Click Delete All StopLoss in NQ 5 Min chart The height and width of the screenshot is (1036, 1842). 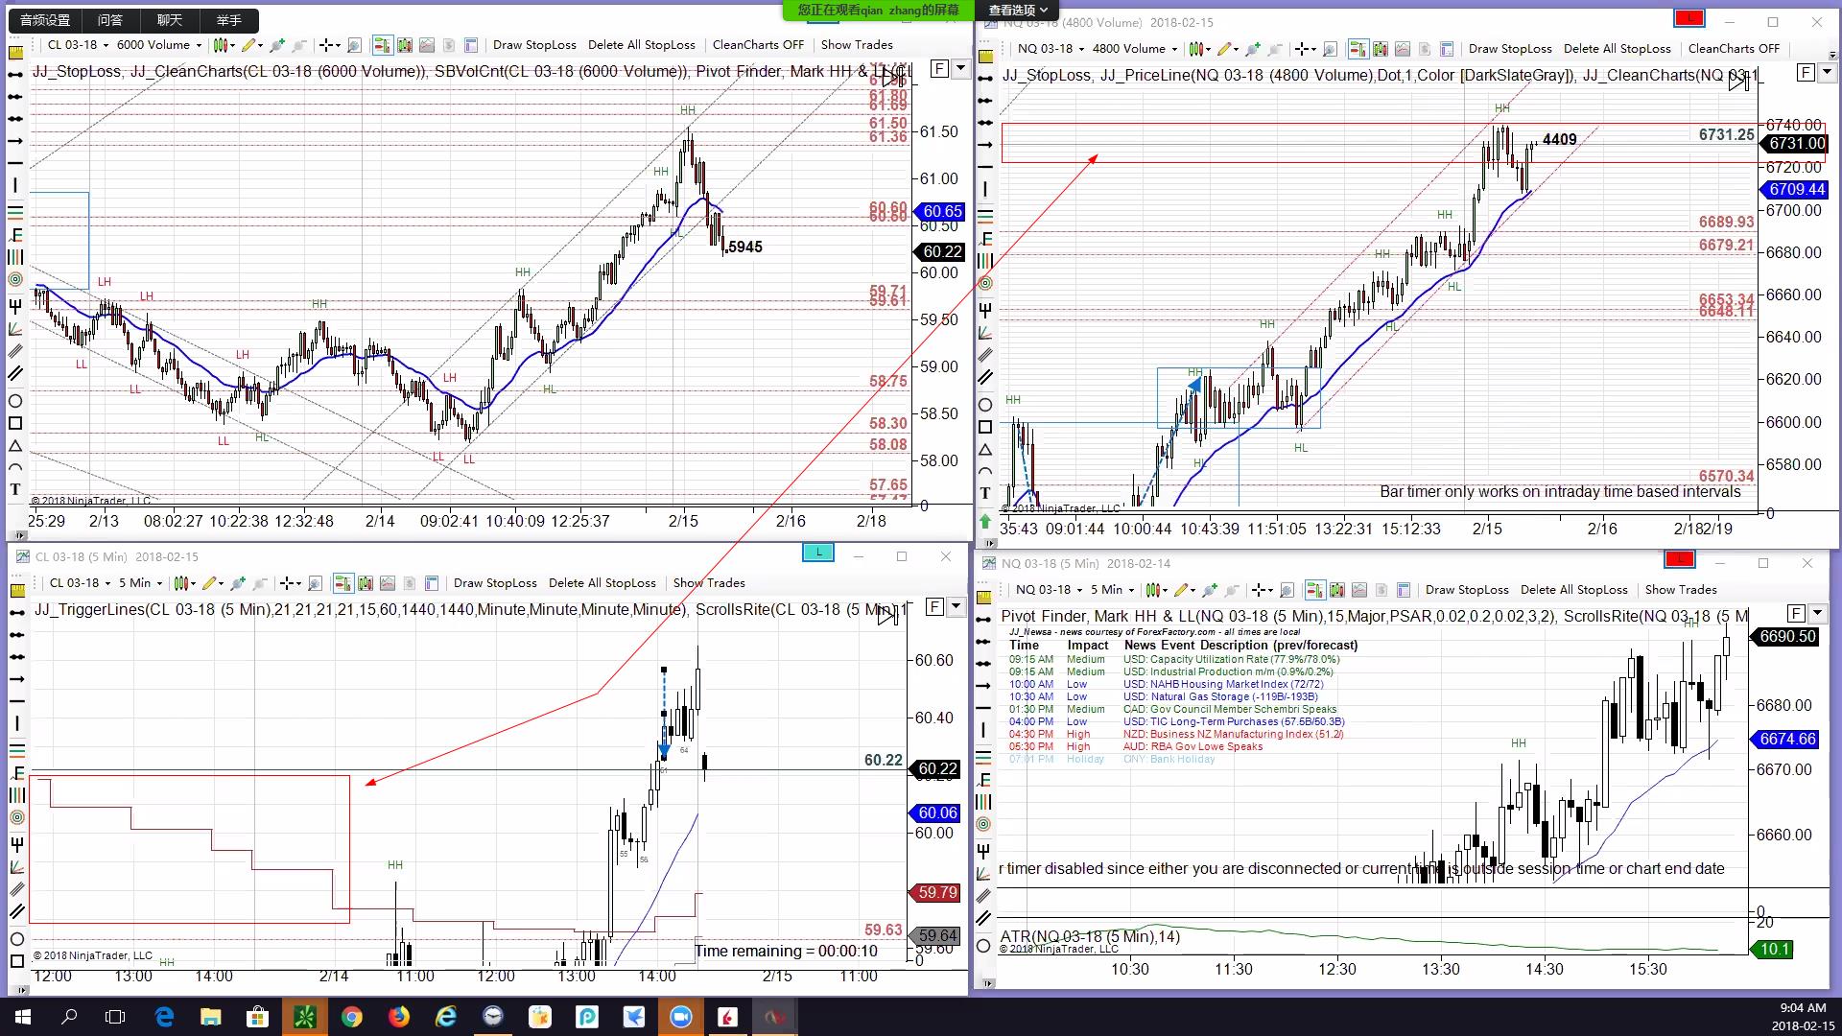pyautogui.click(x=1573, y=590)
